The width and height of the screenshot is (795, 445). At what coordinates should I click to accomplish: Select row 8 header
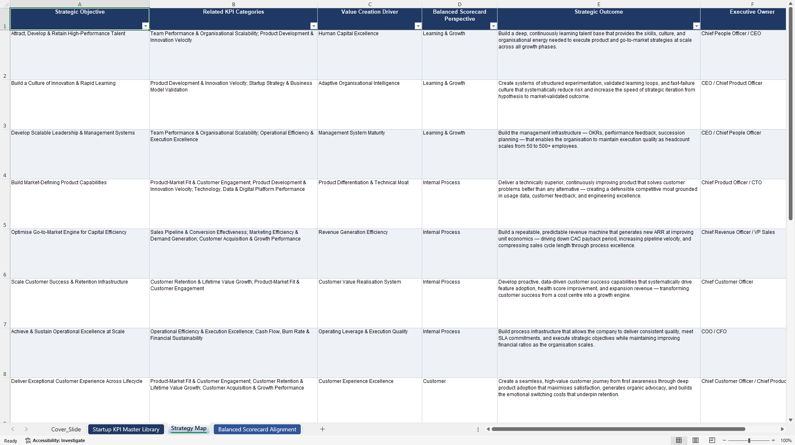pos(5,353)
